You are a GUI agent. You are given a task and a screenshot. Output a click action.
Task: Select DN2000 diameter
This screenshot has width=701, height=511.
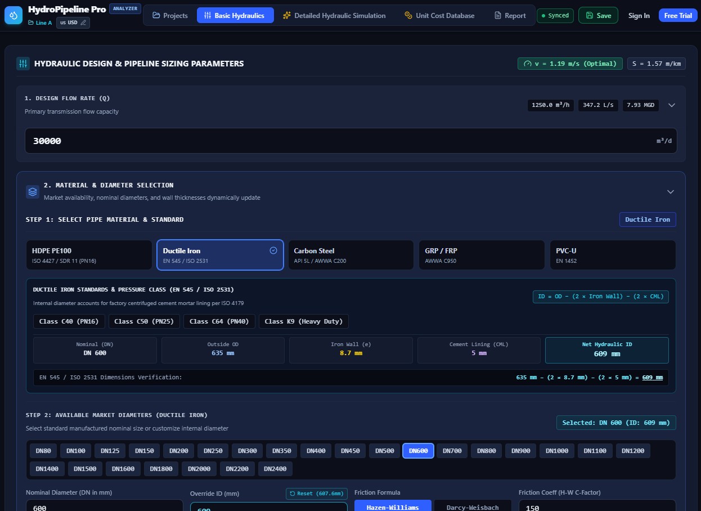click(x=200, y=469)
